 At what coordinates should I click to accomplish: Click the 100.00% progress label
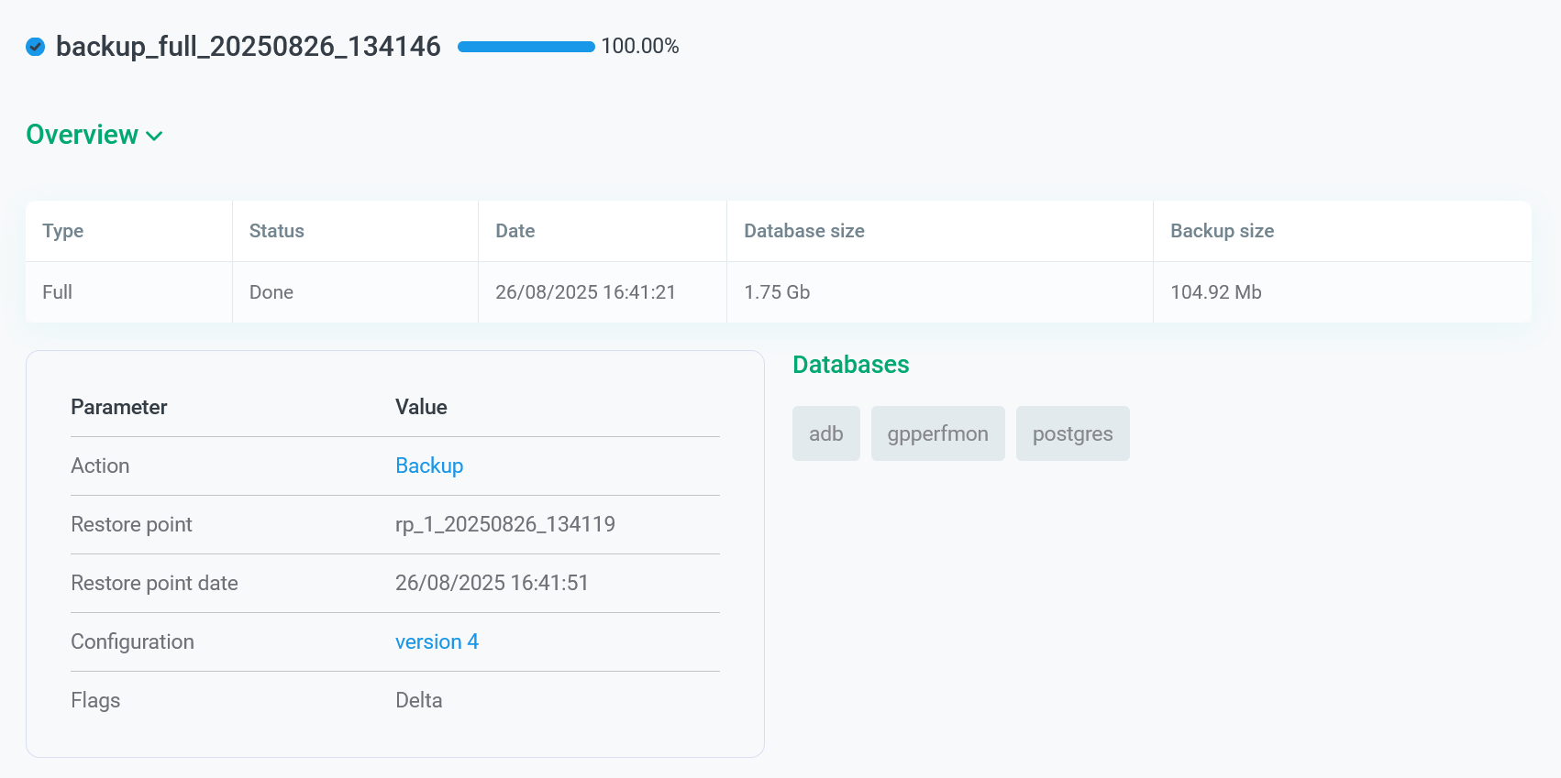click(x=640, y=47)
